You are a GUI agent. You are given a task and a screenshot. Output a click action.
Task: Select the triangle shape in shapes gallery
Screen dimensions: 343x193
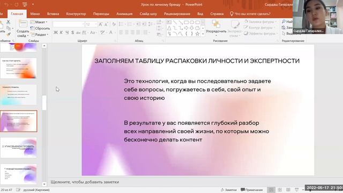tap(169, 28)
